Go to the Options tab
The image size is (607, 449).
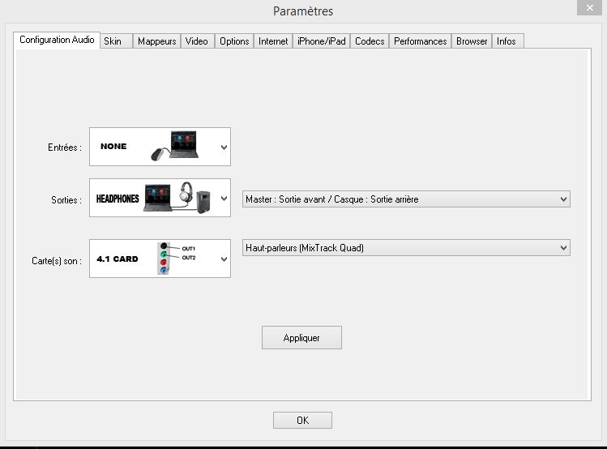[234, 41]
